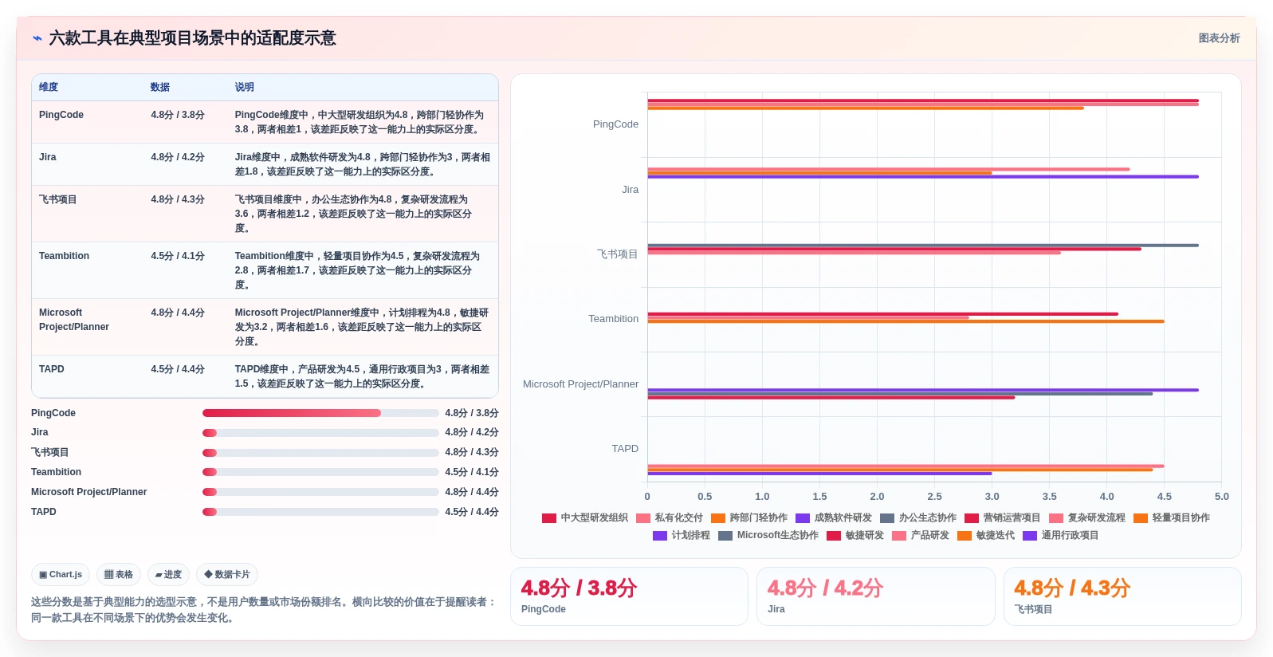
Task: Open the Jira 4.8分 / 4.2分 data card
Action: [x=876, y=596]
